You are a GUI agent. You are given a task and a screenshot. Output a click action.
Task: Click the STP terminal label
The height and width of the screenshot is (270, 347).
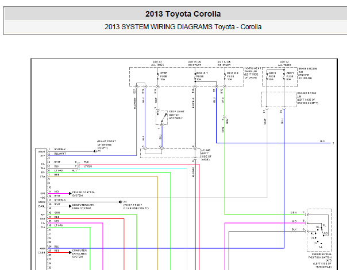coord(43,156)
